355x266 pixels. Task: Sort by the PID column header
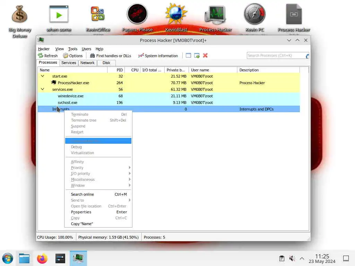point(116,70)
